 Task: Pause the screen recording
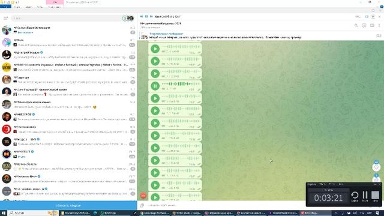pyautogui.click(x=365, y=196)
